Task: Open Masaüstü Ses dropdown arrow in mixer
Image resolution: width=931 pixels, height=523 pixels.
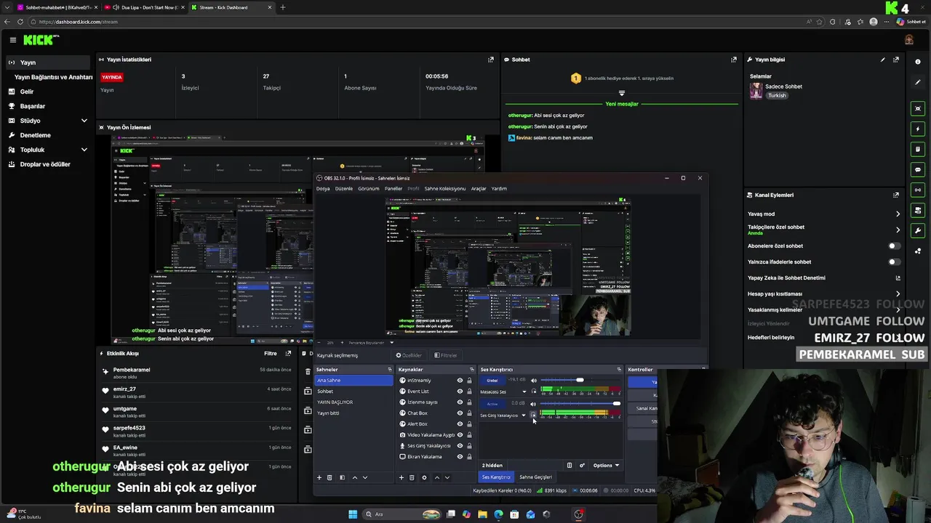Action: [524, 392]
